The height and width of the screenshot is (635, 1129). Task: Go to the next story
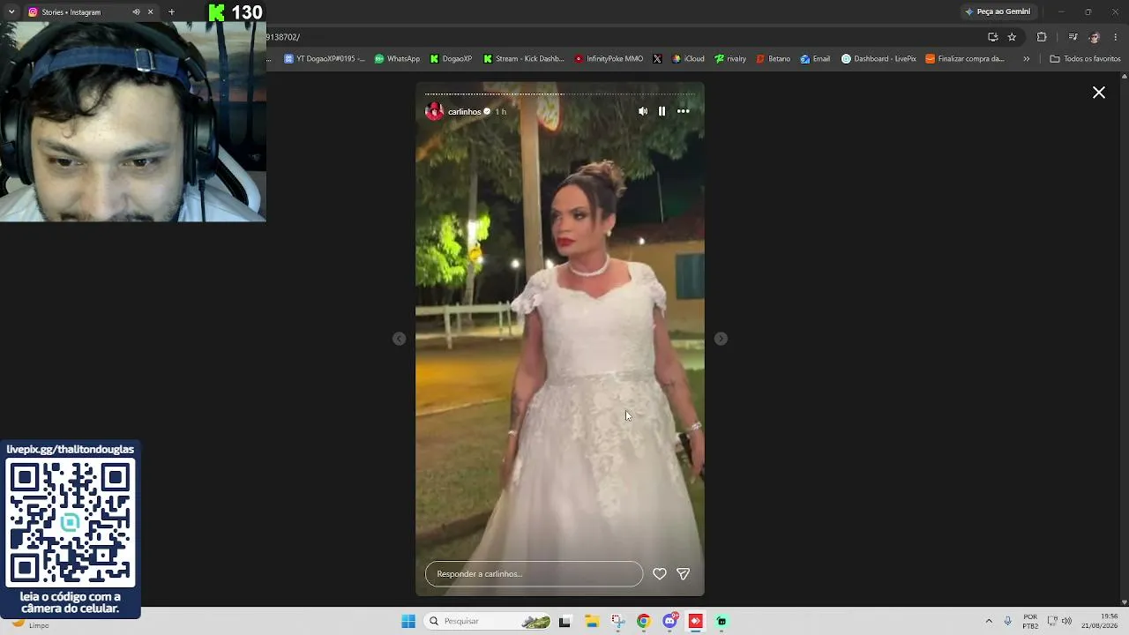click(721, 339)
